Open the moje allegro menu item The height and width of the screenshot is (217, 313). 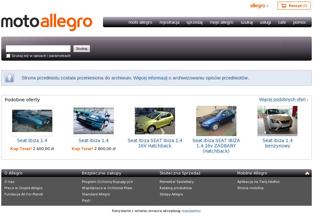[222, 22]
